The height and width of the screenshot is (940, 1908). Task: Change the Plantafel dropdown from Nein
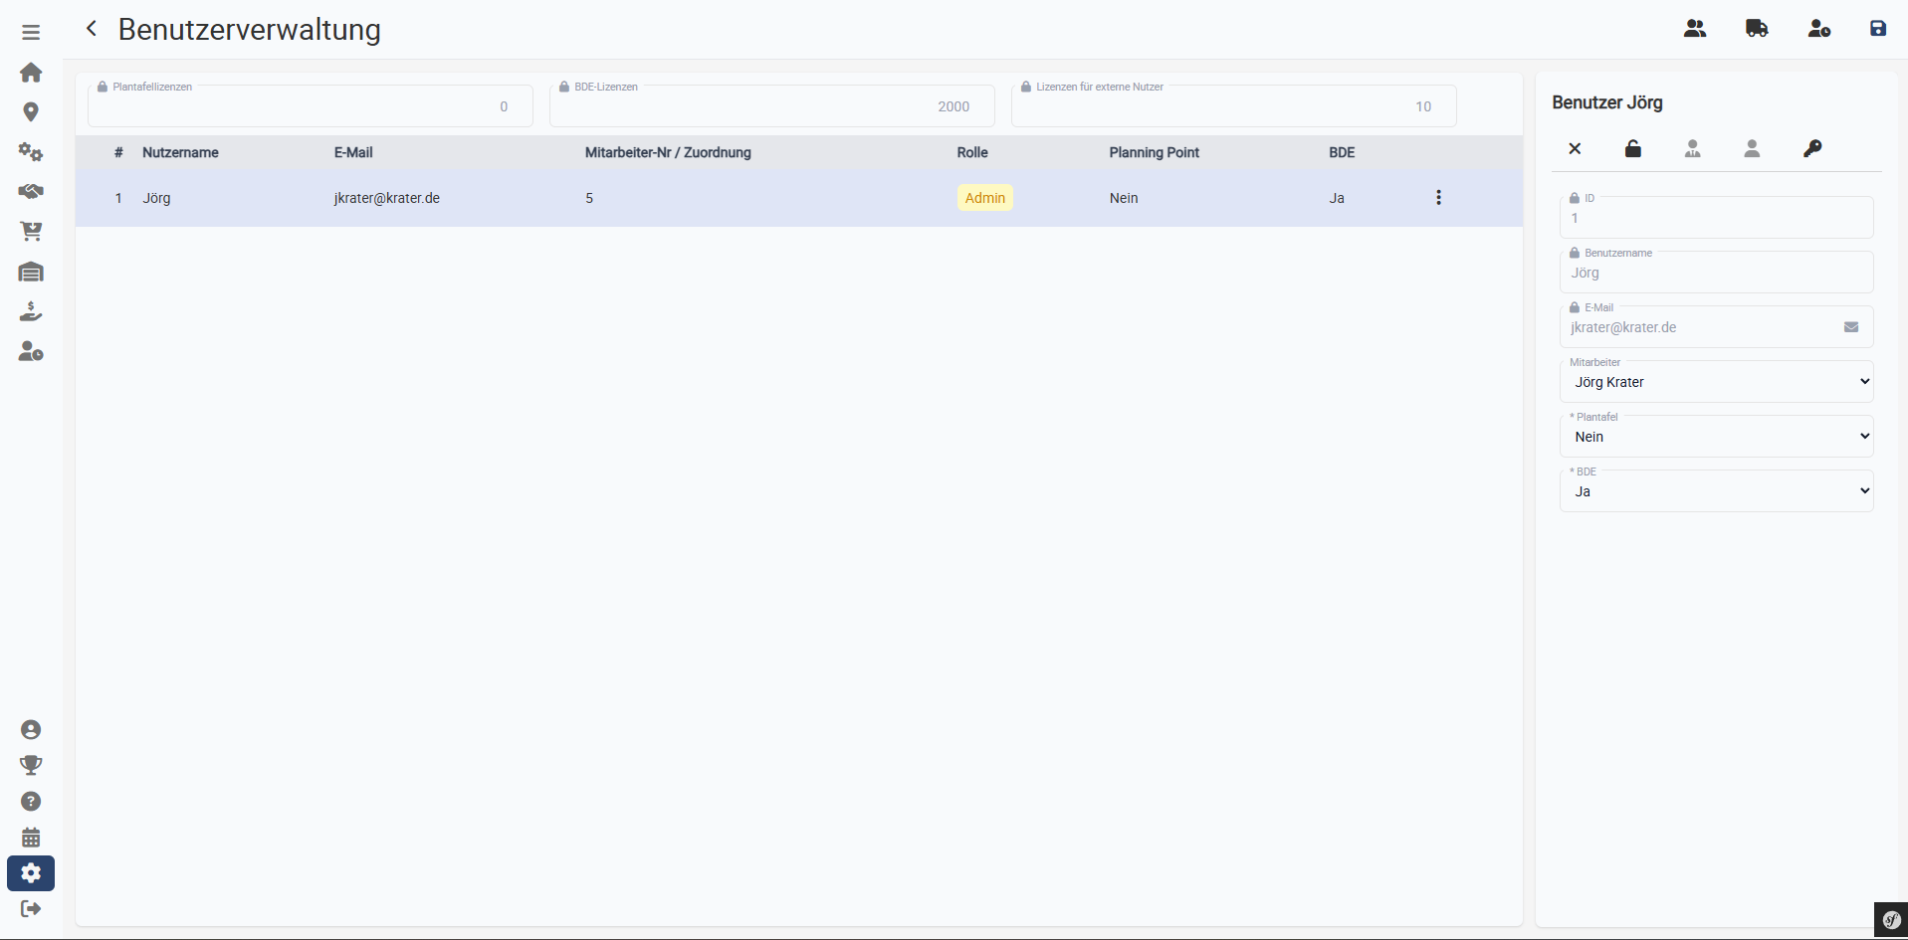[x=1717, y=436]
